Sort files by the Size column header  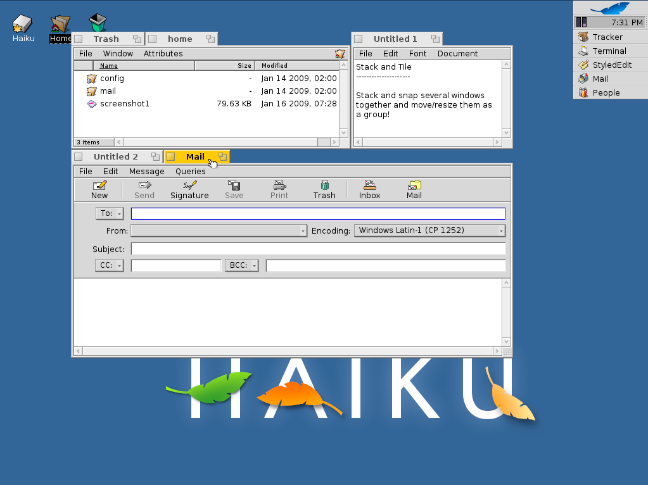click(x=225, y=66)
